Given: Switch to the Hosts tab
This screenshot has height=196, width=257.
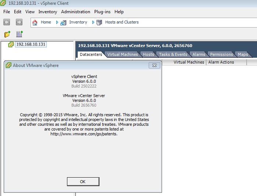Looking at the screenshot, I should pos(148,54).
